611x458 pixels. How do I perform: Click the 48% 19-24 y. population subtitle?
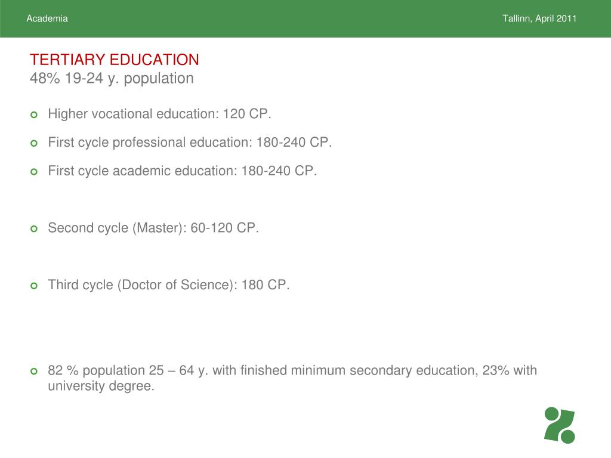(x=112, y=78)
